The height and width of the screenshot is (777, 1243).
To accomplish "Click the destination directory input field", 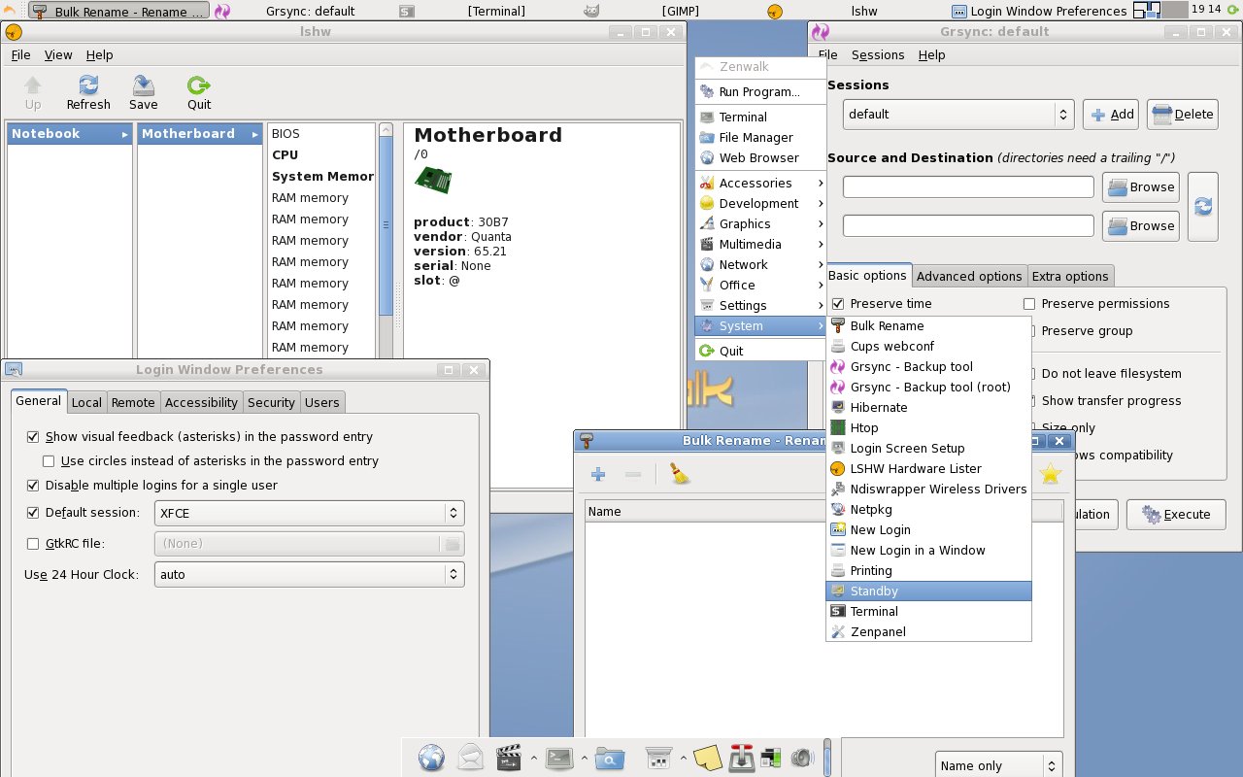I will tap(968, 225).
